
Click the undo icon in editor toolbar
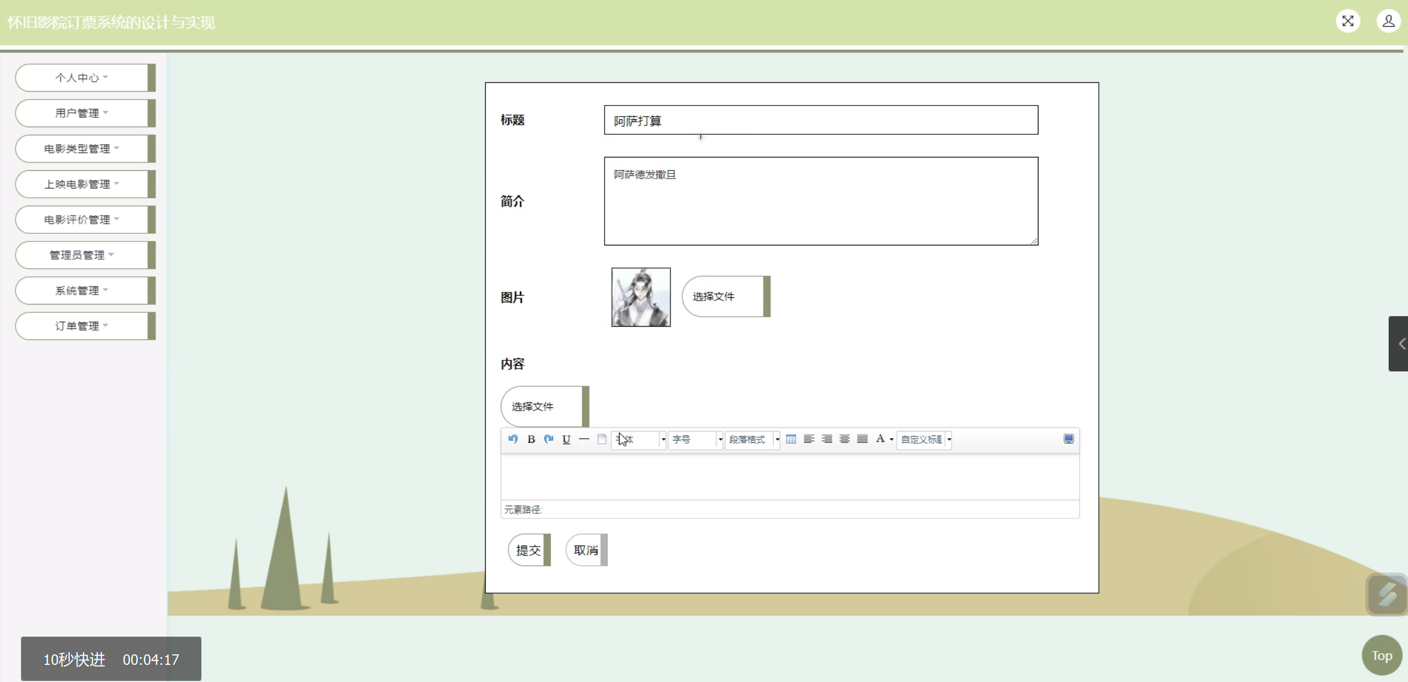(513, 439)
